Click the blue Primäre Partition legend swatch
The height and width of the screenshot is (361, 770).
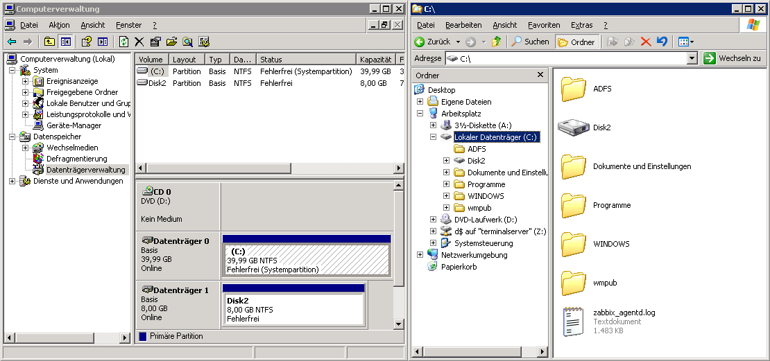point(143,336)
